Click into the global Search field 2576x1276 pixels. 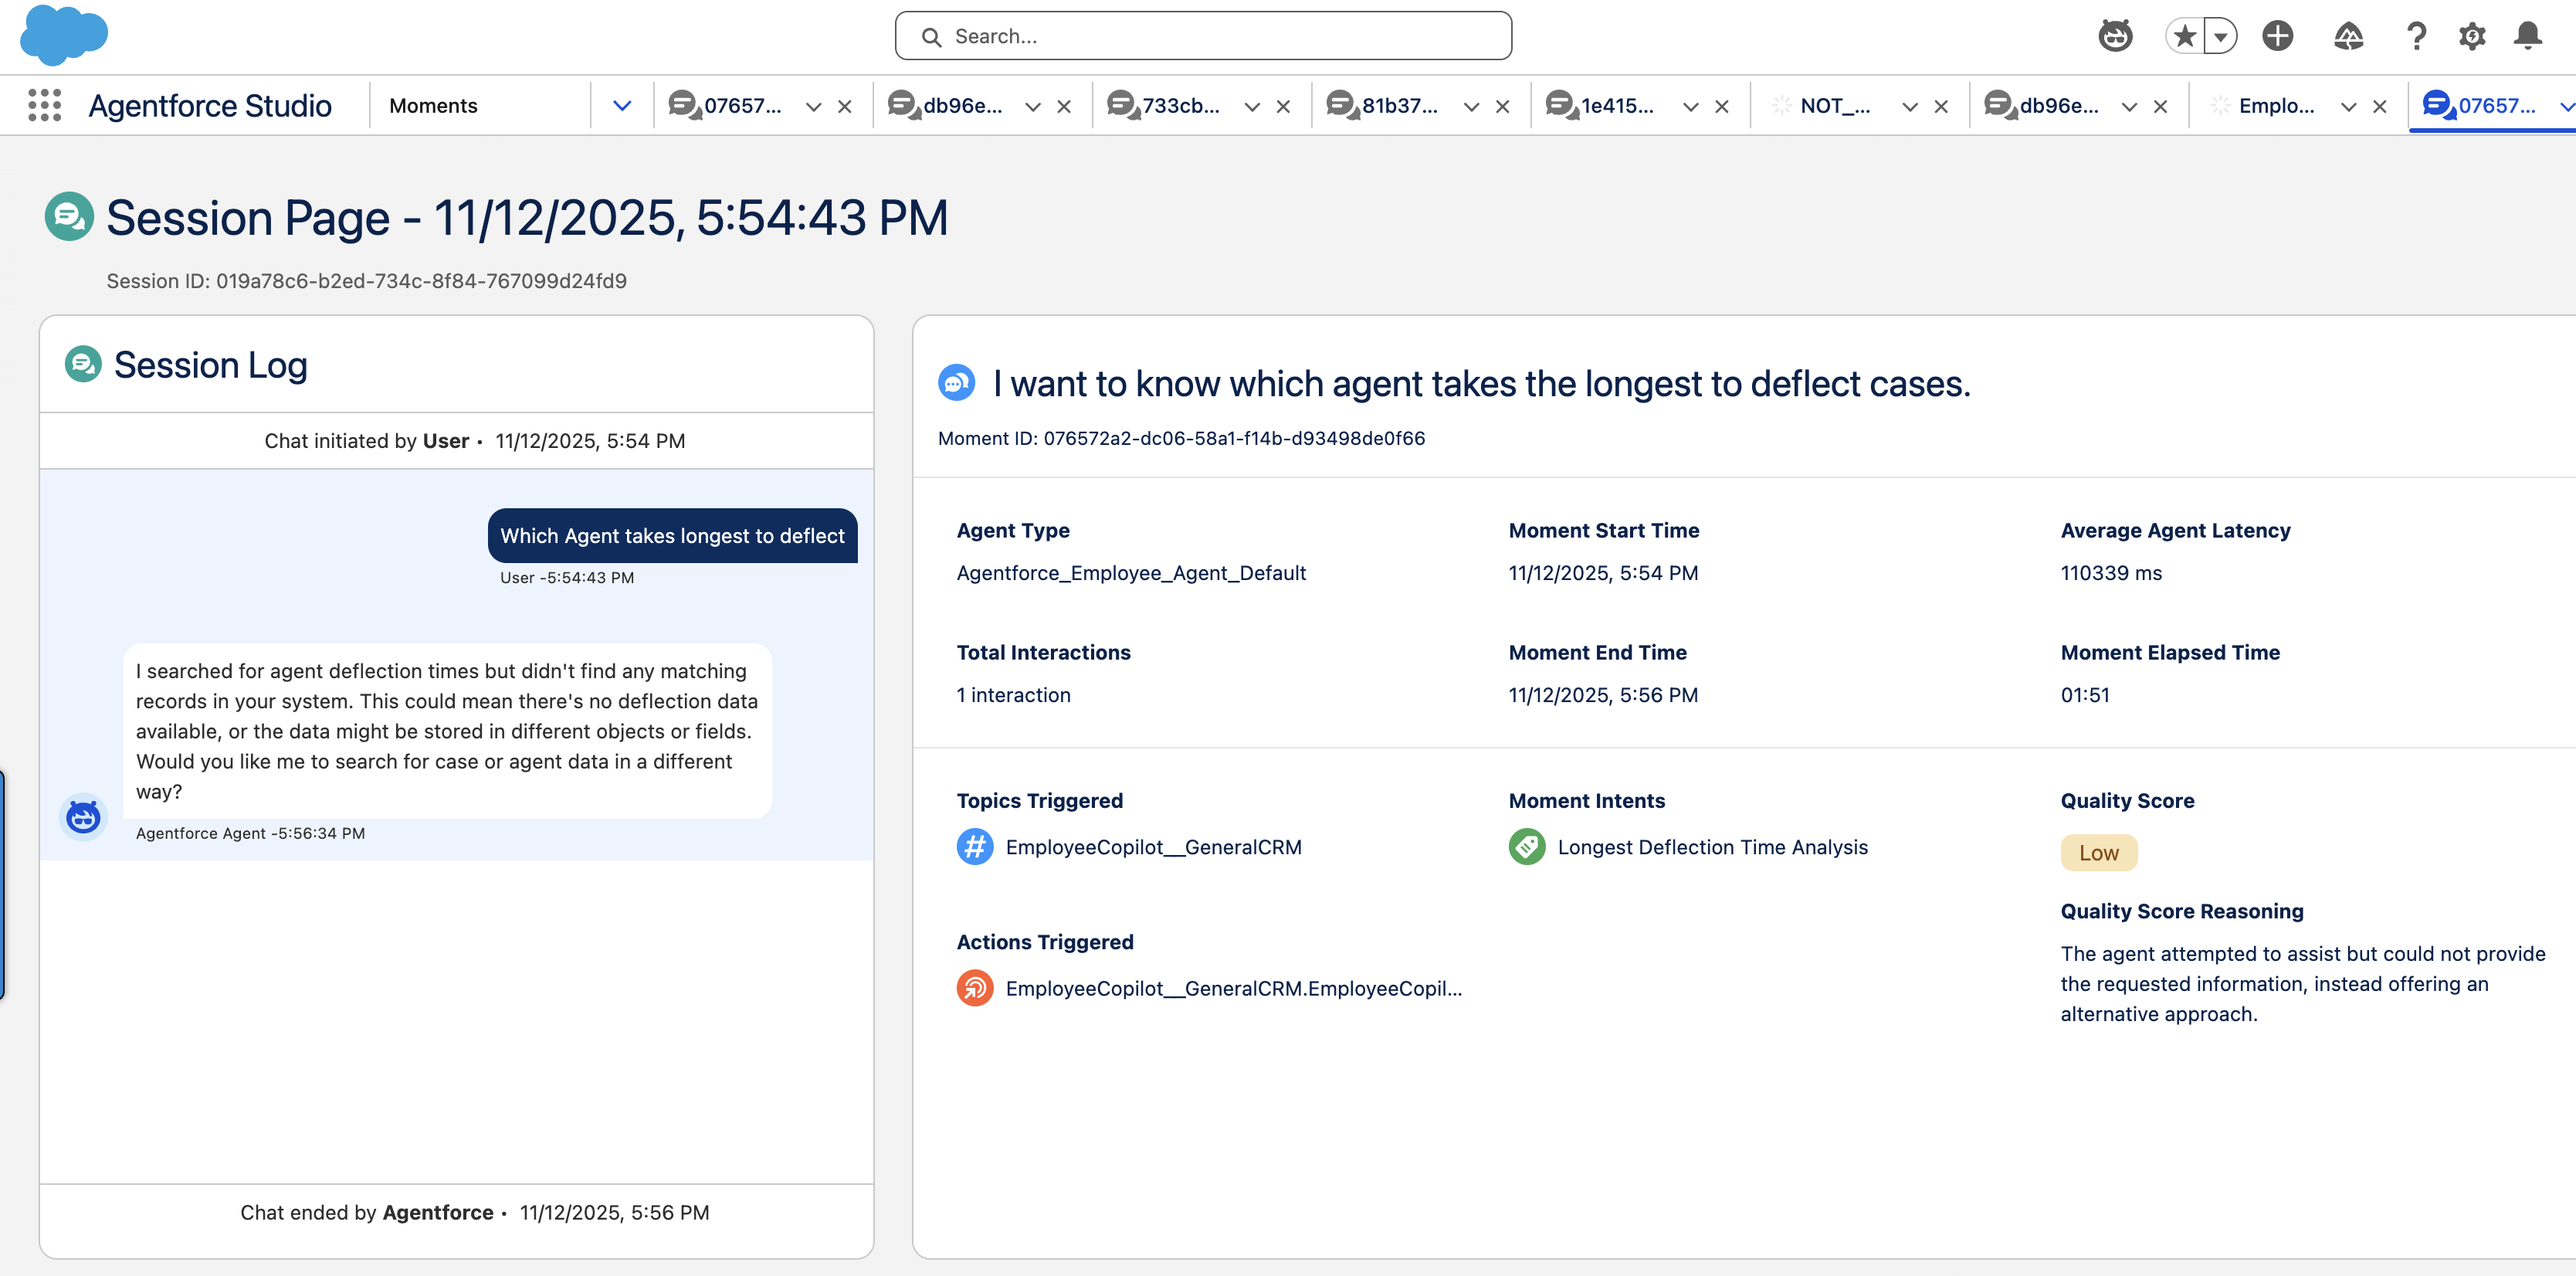point(1203,36)
